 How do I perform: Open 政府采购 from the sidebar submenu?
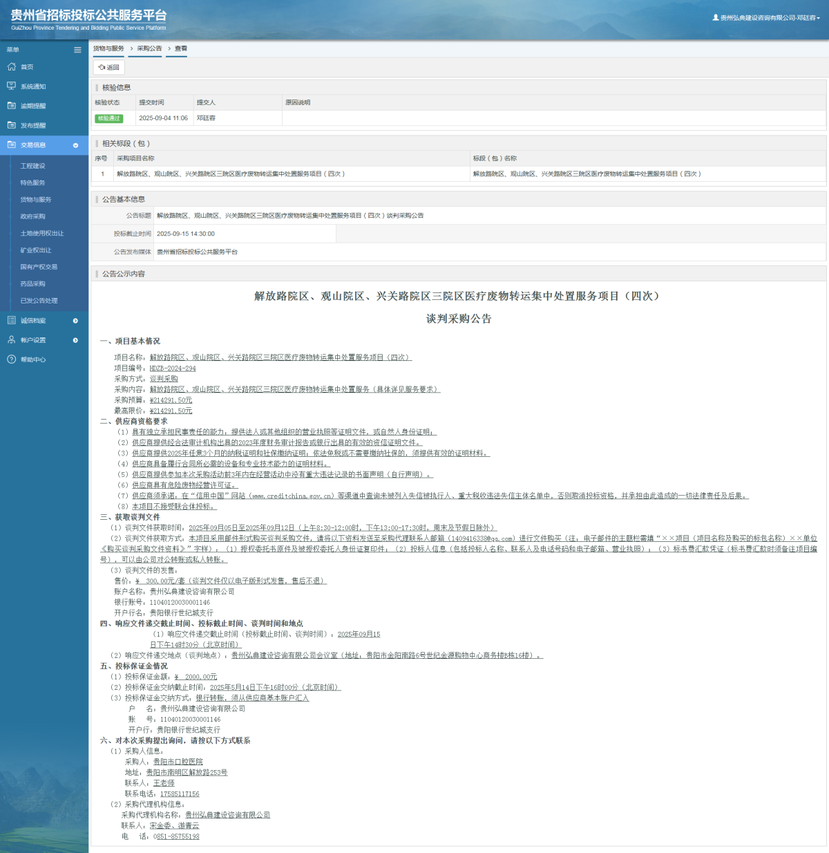pyautogui.click(x=32, y=216)
